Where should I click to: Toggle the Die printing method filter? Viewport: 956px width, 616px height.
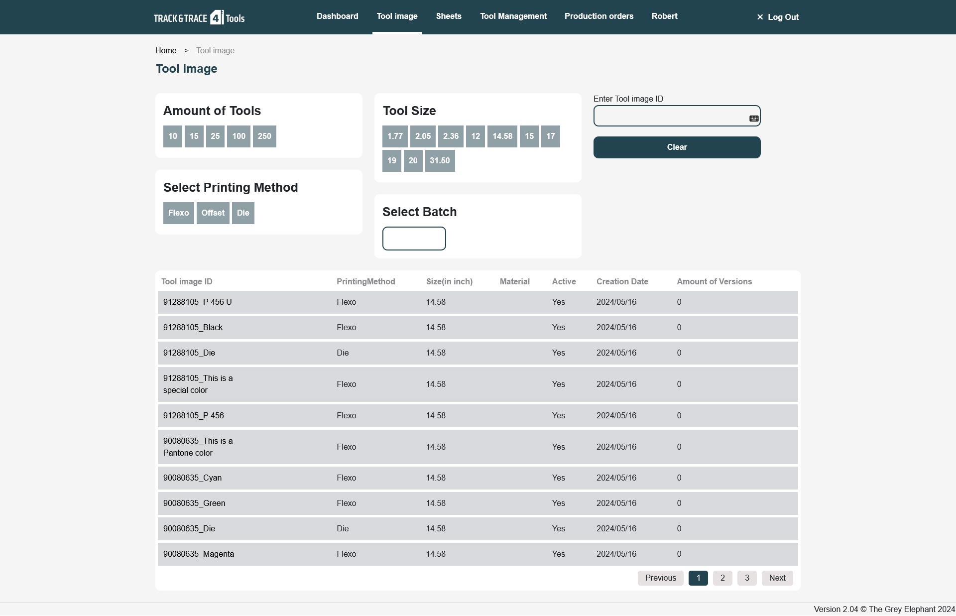point(243,213)
